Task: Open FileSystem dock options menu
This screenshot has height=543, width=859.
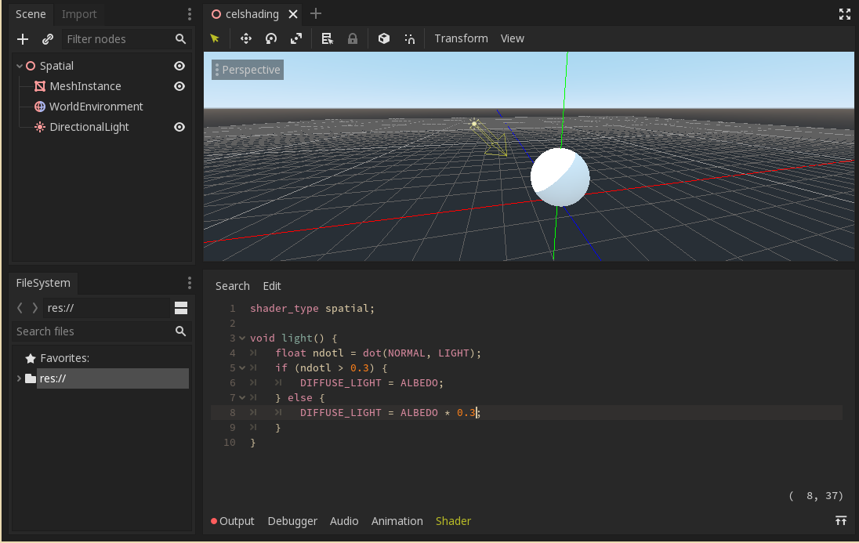Action: tap(190, 283)
